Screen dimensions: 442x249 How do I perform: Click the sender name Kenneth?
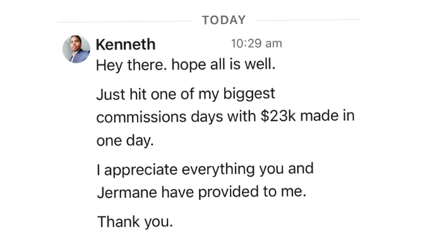pos(126,45)
